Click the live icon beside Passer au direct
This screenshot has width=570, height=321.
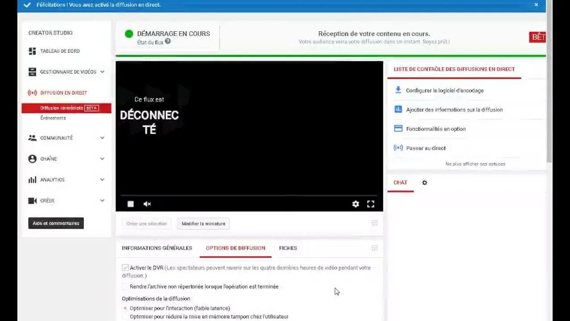pyautogui.click(x=398, y=148)
